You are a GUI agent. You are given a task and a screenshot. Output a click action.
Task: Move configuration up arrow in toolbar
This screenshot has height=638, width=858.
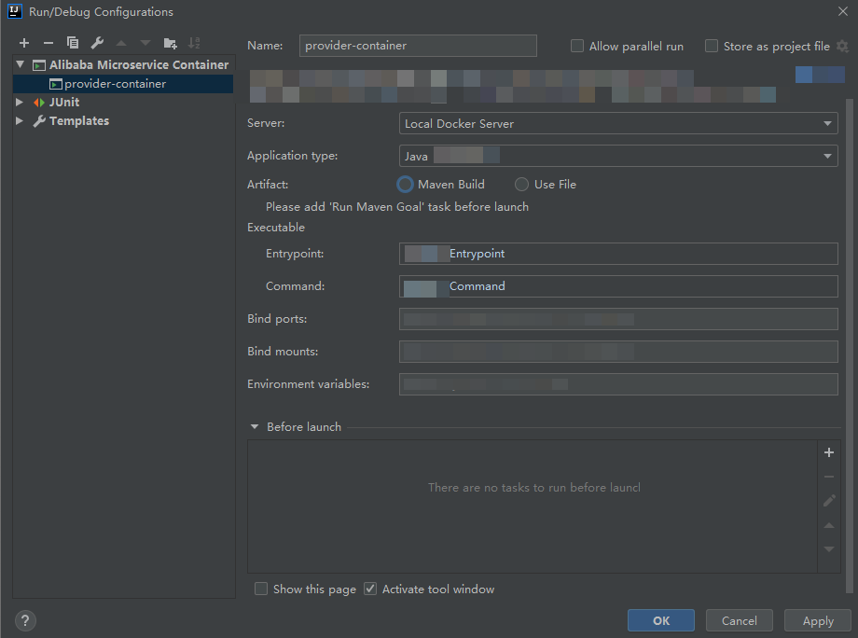121,43
